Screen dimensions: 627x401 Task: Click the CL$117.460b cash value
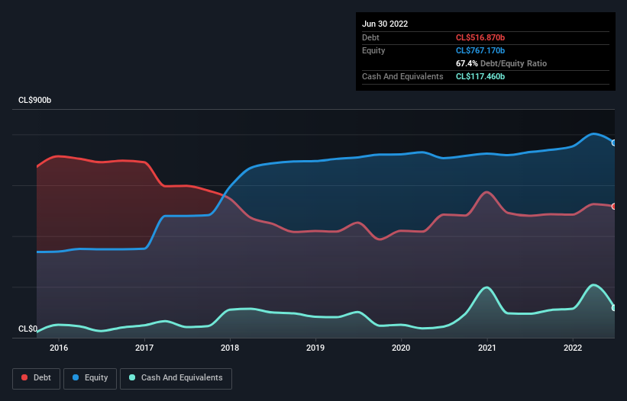pyautogui.click(x=480, y=76)
